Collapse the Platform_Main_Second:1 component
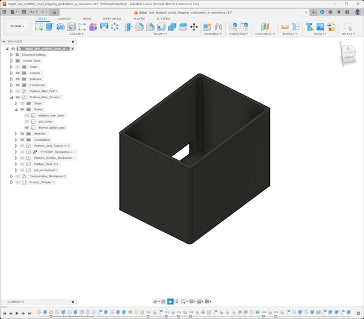364x319 pixels. (x=11, y=97)
